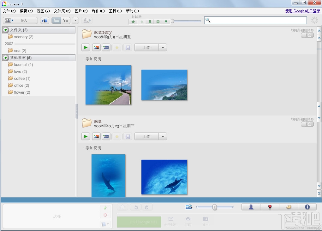Filter to show photos with faces

(150, 21)
